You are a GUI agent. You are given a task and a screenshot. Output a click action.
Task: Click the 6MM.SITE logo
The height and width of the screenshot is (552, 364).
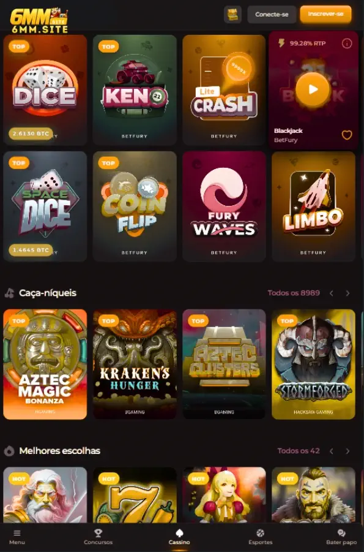point(39,20)
